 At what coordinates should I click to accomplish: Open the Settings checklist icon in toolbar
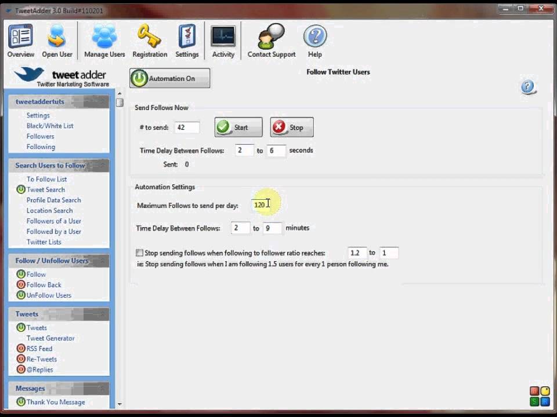187,41
